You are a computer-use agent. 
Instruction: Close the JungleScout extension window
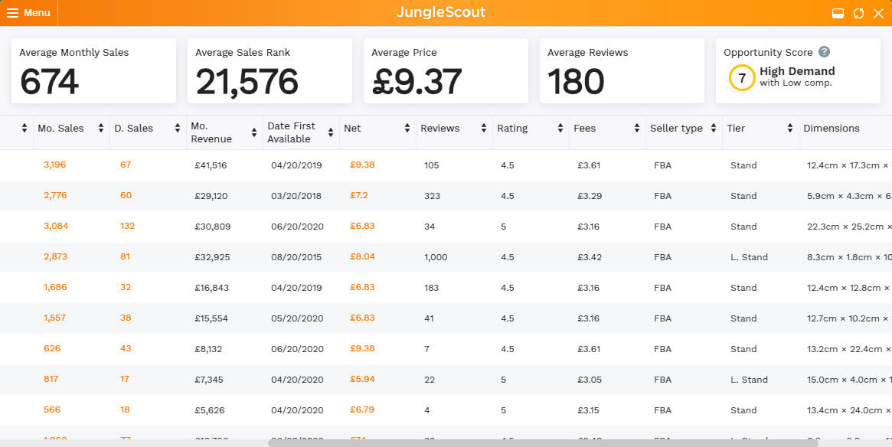tap(878, 13)
